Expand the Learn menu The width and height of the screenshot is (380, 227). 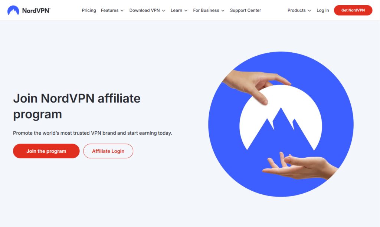(x=179, y=10)
